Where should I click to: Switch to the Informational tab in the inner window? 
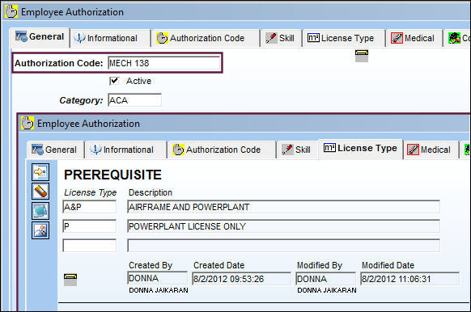click(x=125, y=150)
